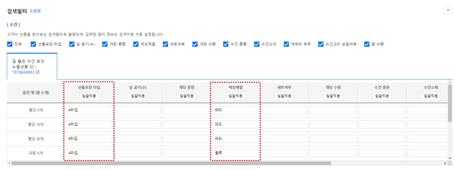Collapse the 검색필터 section with chevron button
The height and width of the screenshot is (170, 455).
pyautogui.click(x=448, y=10)
